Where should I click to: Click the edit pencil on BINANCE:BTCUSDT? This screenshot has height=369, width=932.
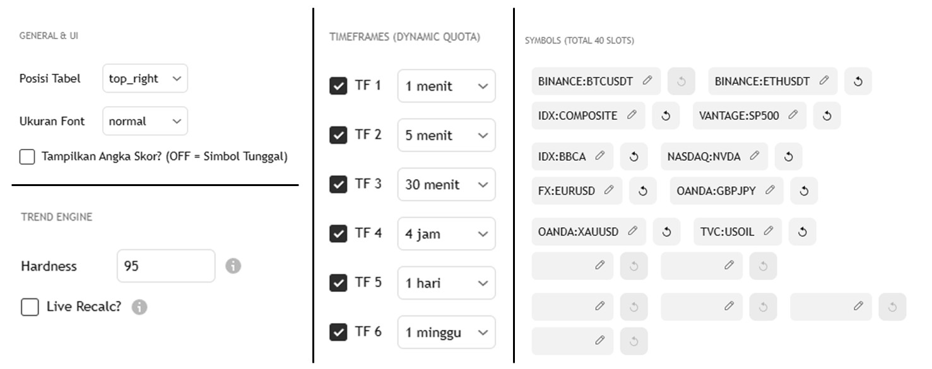[647, 81]
